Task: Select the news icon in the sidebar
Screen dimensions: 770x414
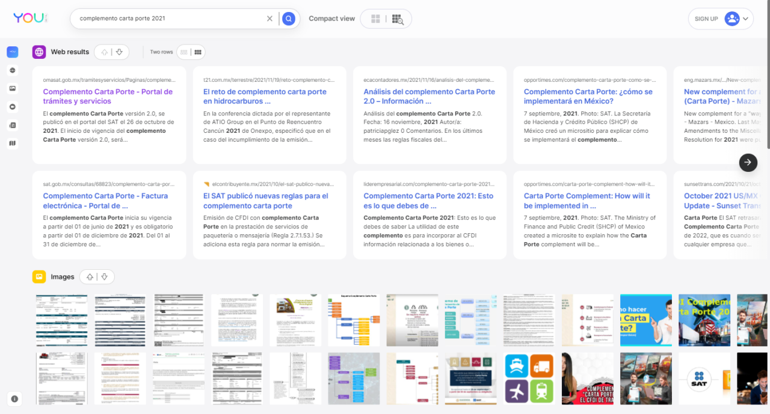Action: point(13,125)
